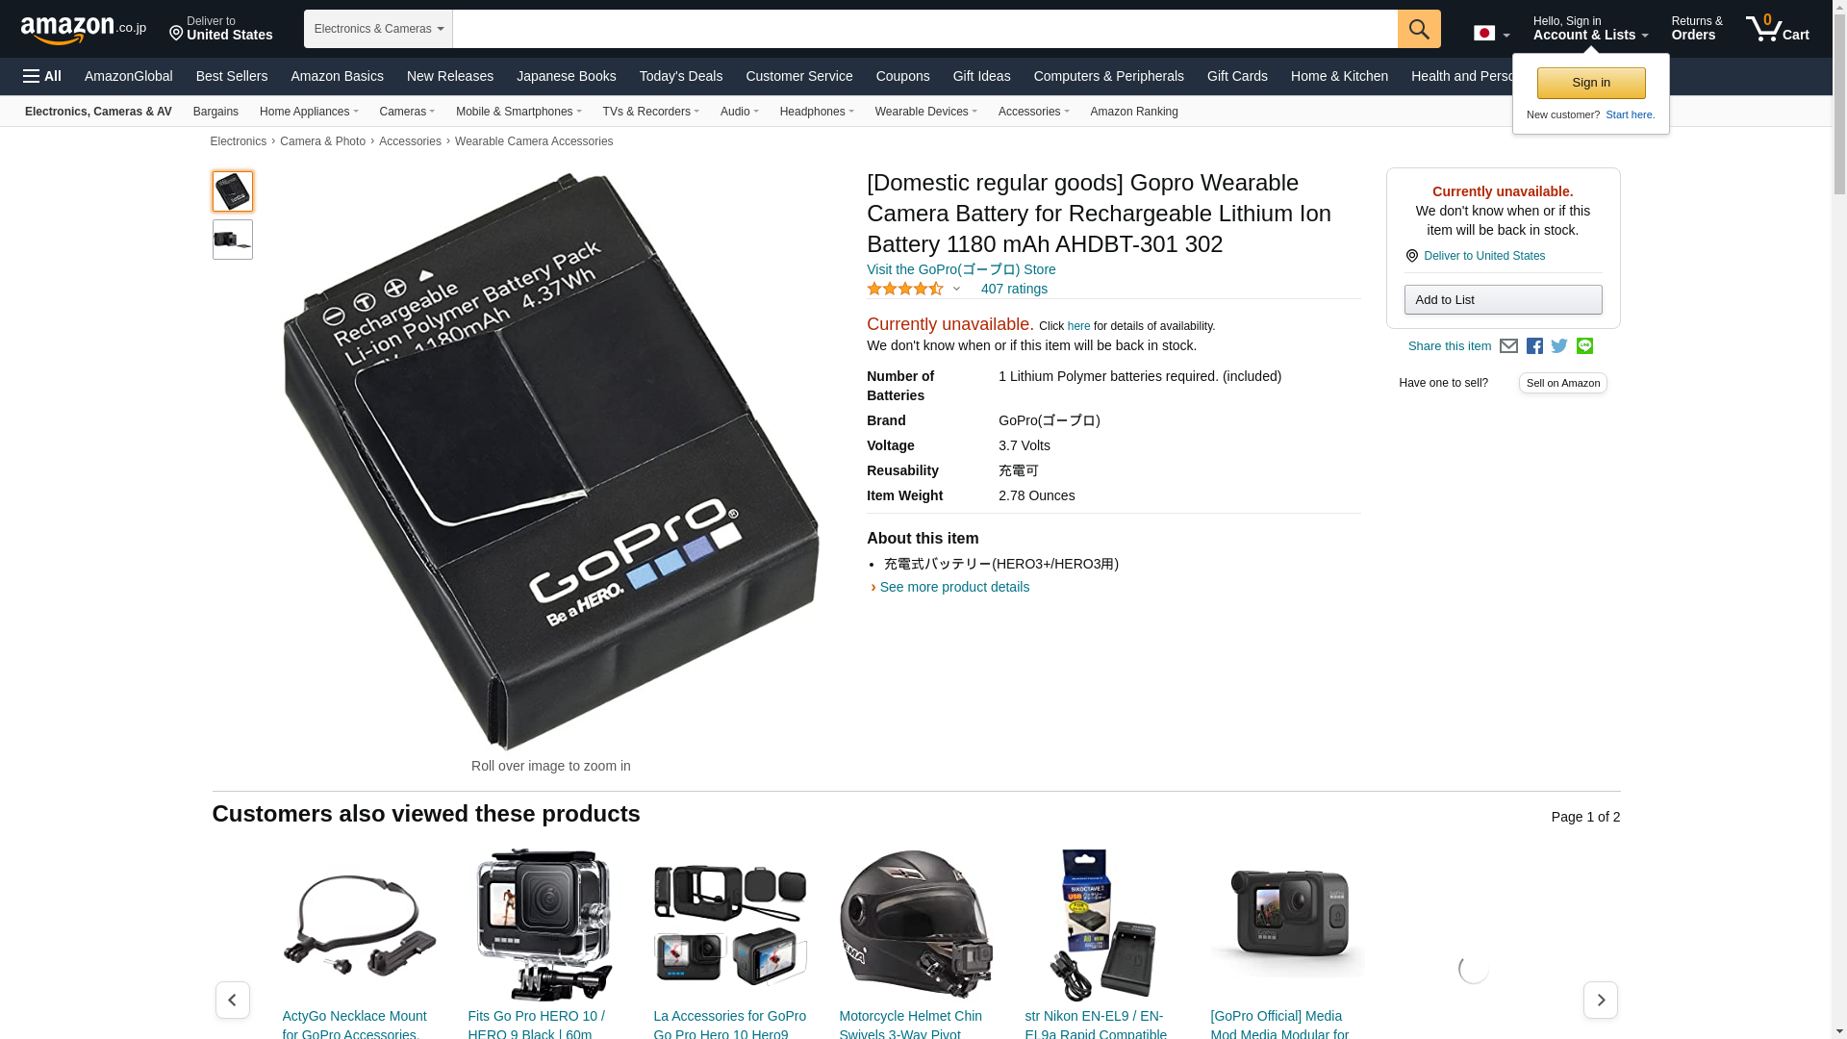Image resolution: width=1847 pixels, height=1039 pixels.
Task: Expand the star rating breakdown chevron
Action: click(x=956, y=289)
